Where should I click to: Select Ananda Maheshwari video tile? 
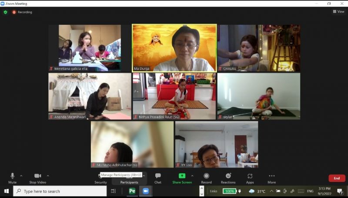90,96
